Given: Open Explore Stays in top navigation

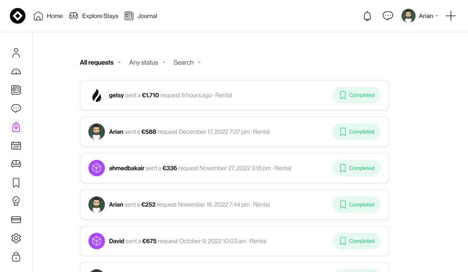Looking at the screenshot, I should (x=94, y=16).
